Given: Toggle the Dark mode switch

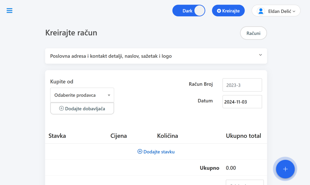Looking at the screenshot, I should pos(189,11).
